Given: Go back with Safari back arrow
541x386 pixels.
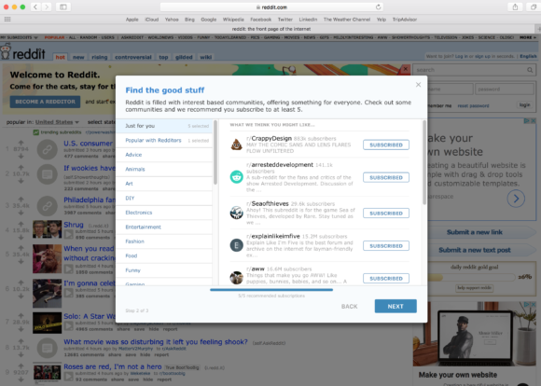Looking at the screenshot, I should [x=35, y=7].
